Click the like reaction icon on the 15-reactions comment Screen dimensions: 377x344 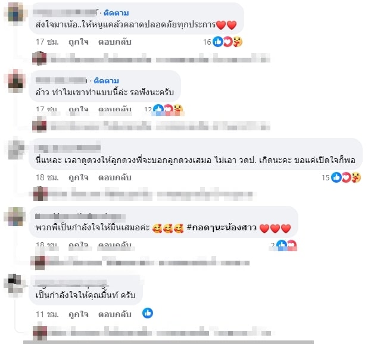336,177
